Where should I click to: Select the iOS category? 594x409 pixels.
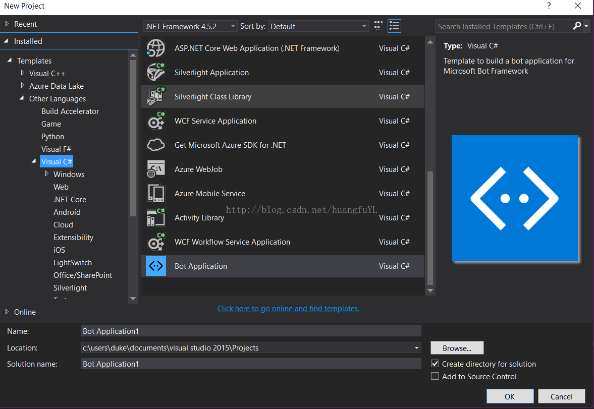59,250
